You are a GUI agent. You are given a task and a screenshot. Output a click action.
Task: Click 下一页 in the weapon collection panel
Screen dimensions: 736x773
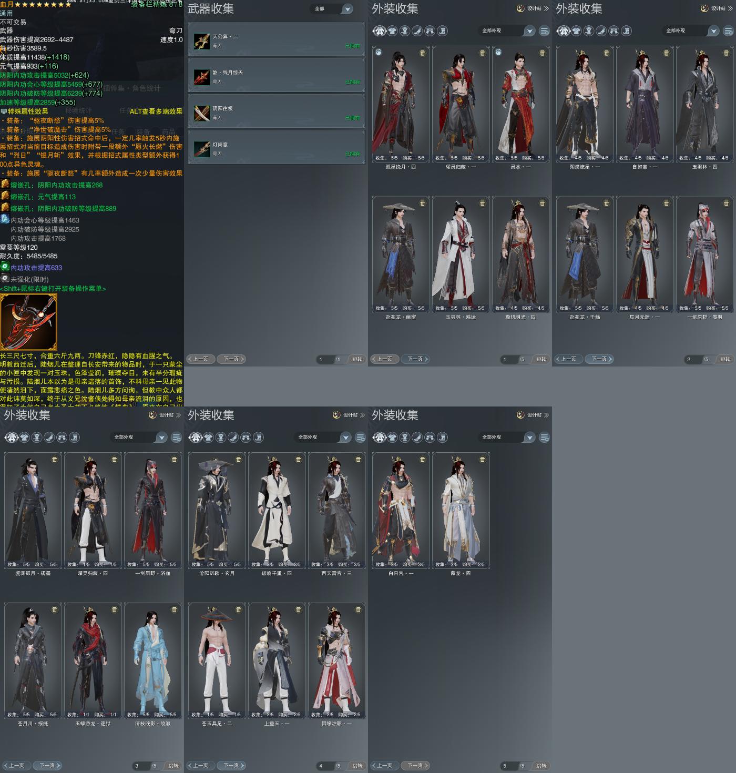(x=231, y=359)
